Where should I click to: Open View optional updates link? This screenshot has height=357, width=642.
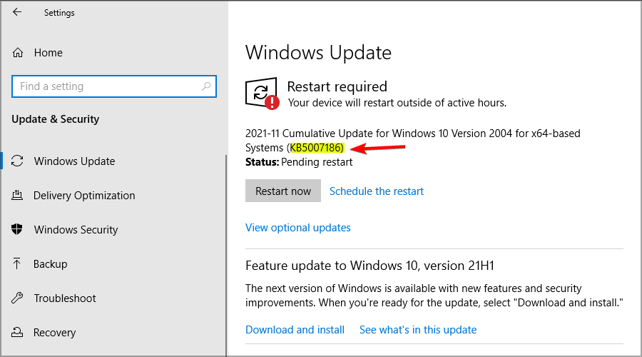[298, 228]
